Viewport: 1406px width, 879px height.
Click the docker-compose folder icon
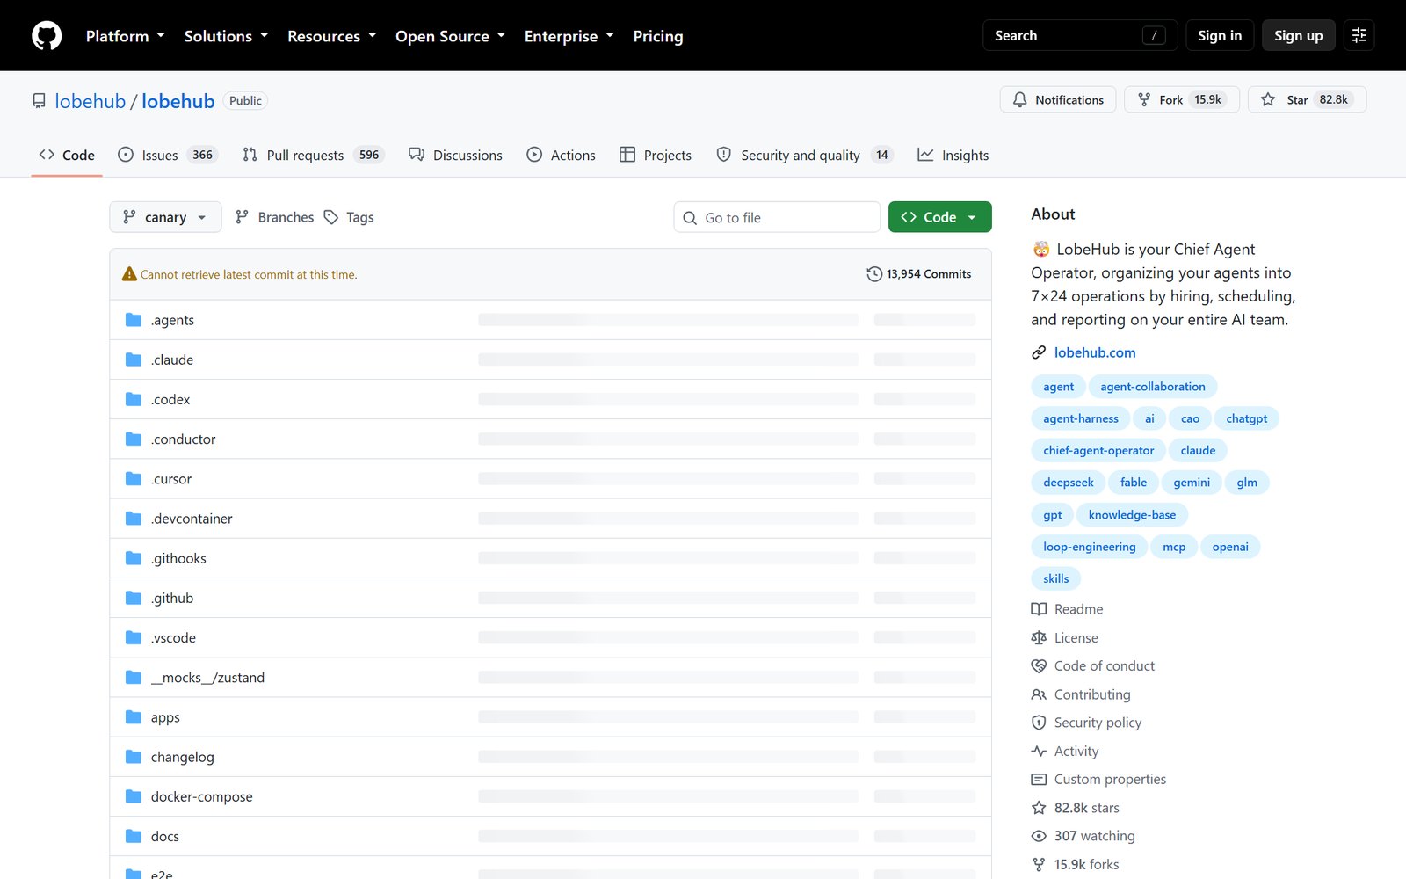click(134, 796)
